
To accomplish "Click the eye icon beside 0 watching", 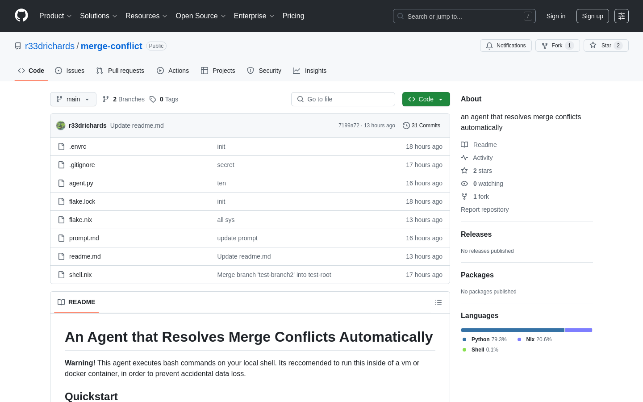I will point(464,184).
